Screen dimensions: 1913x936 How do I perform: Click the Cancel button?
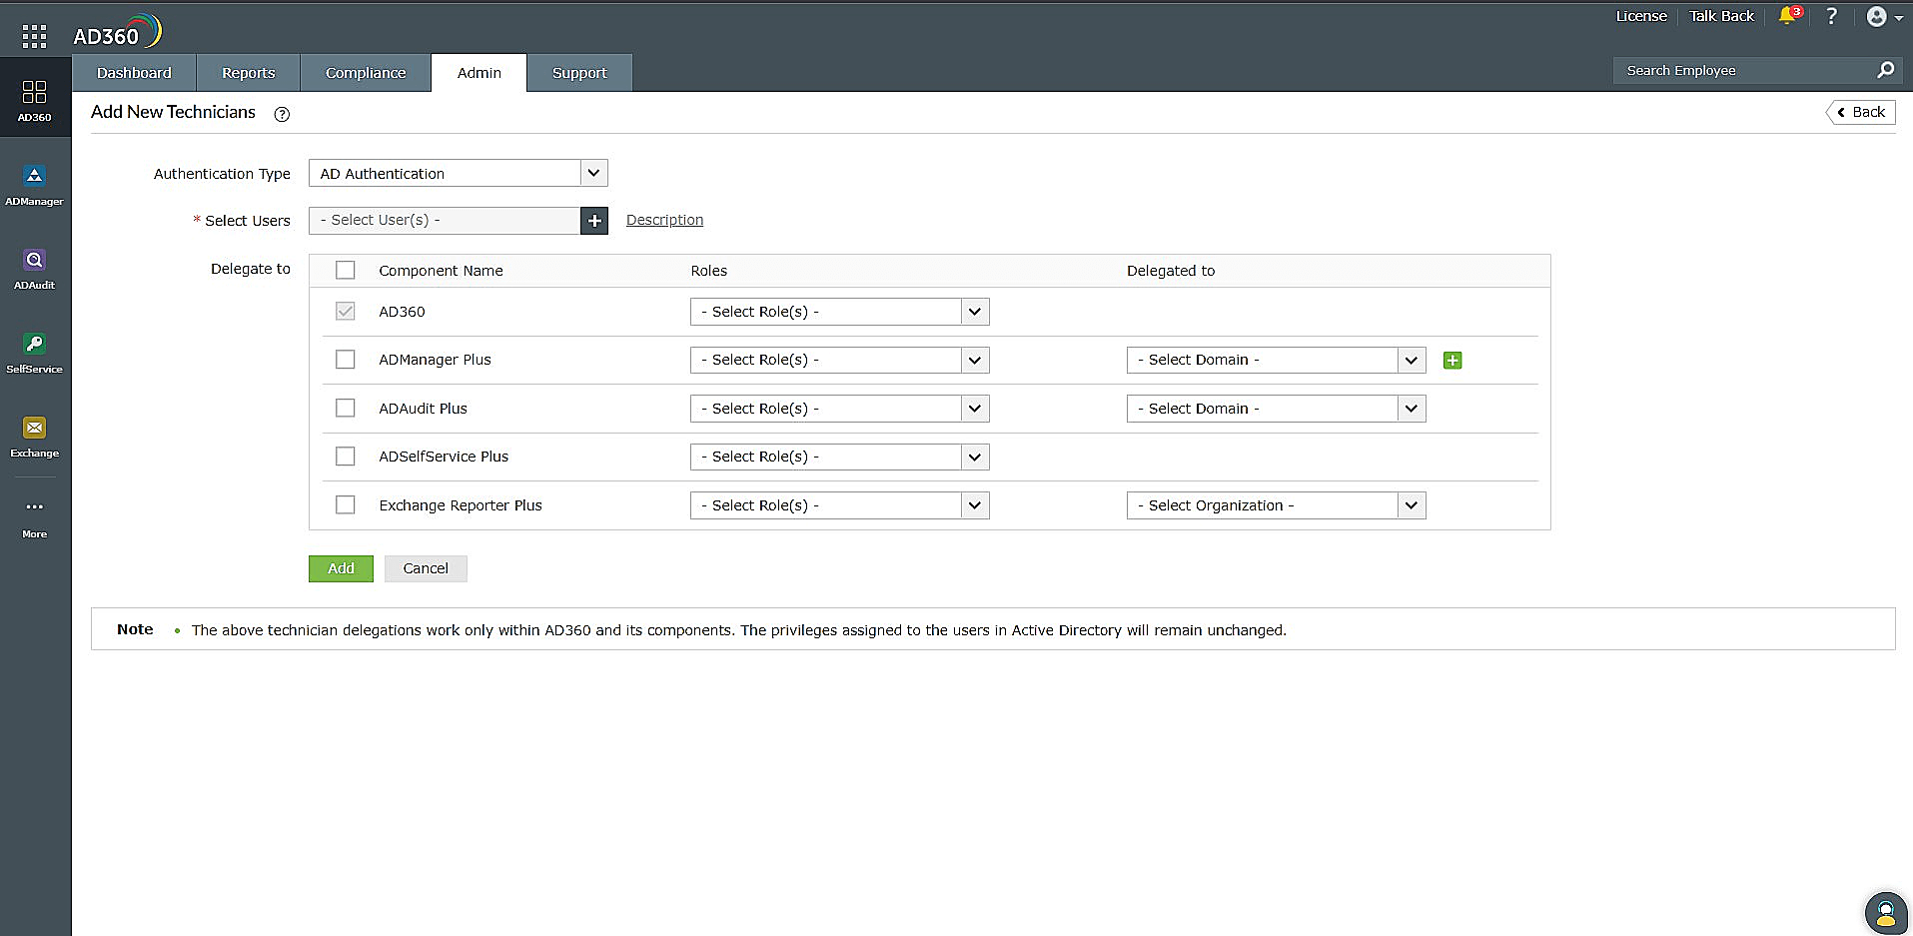coord(426,568)
